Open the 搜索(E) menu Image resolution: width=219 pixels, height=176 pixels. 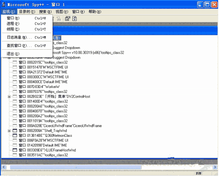point(45,12)
